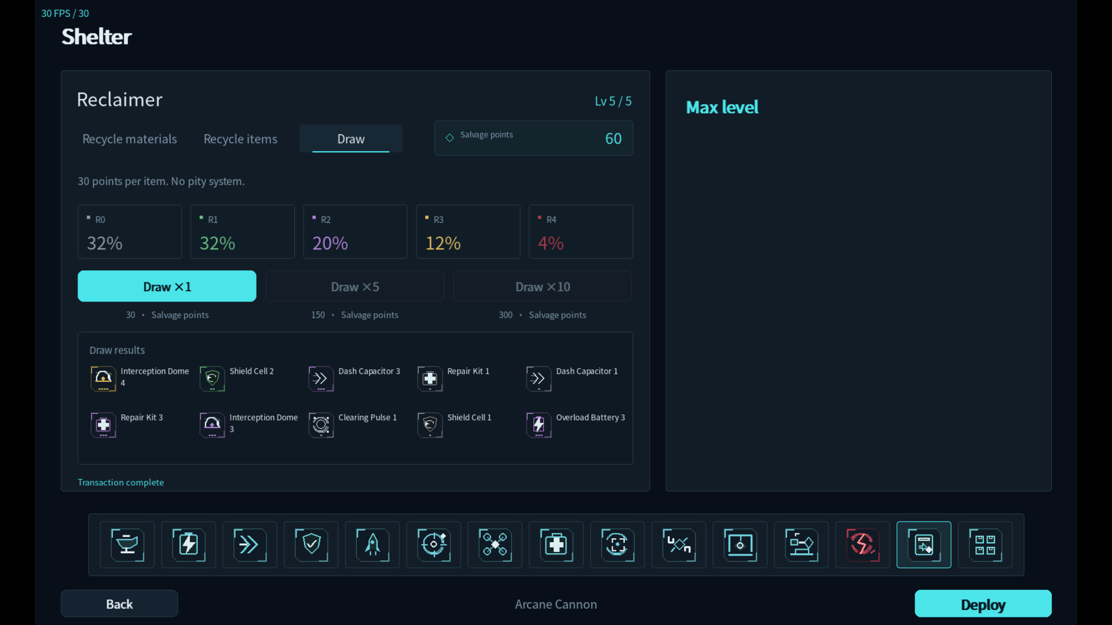This screenshot has width=1112, height=625.
Task: Click the 'Transaction complete' status text
Action: pos(120,482)
